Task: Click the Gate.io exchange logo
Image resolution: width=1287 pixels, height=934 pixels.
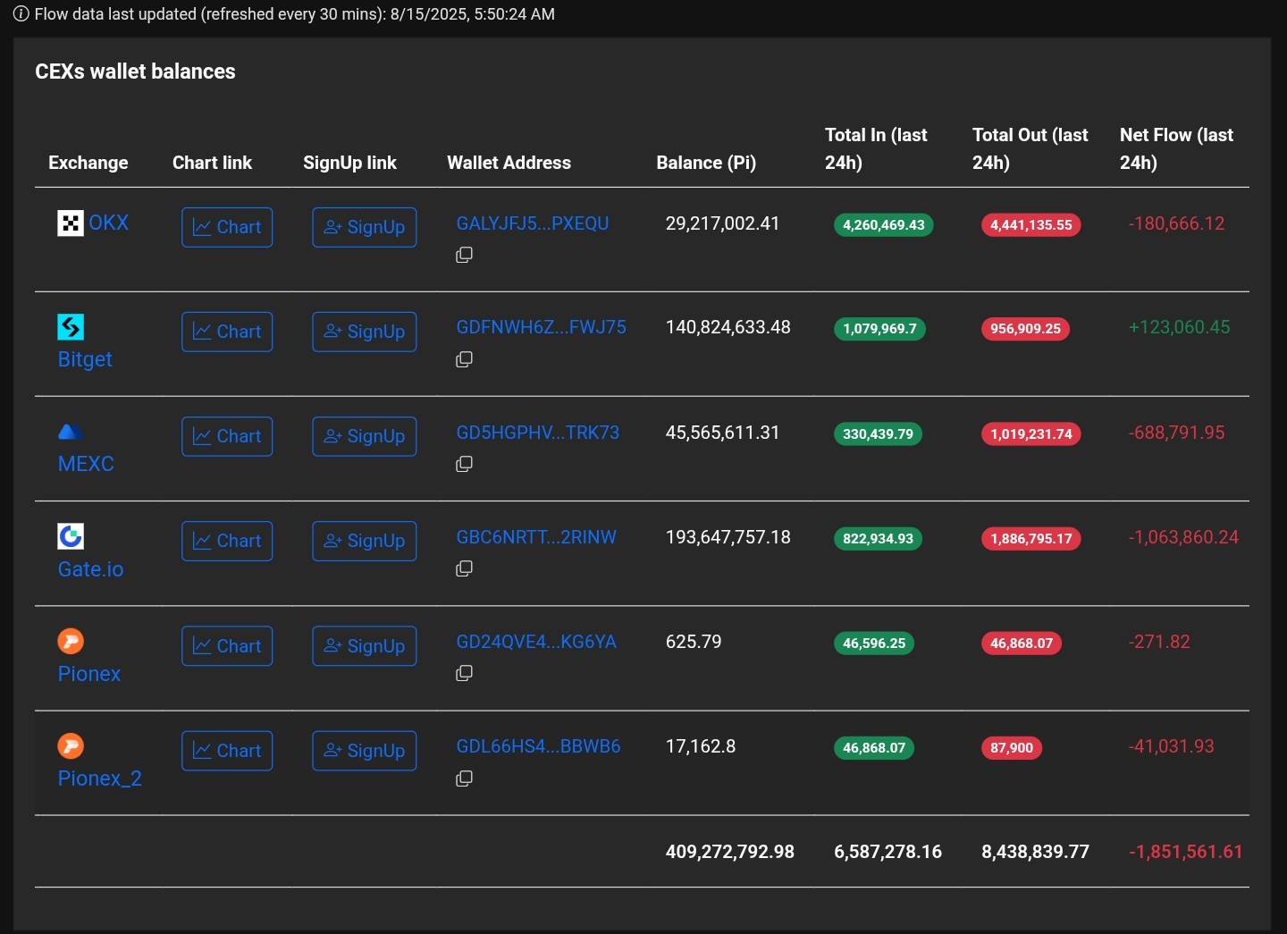Action: (71, 536)
